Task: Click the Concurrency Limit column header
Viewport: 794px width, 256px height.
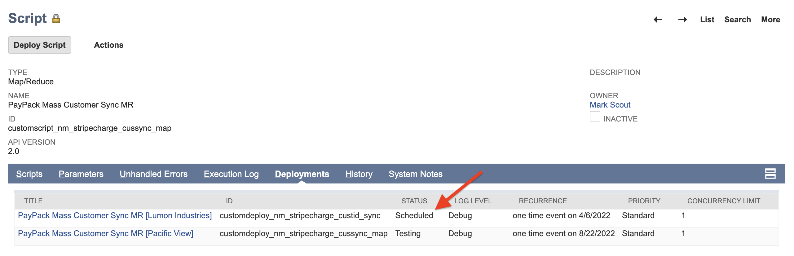Action: click(x=724, y=201)
